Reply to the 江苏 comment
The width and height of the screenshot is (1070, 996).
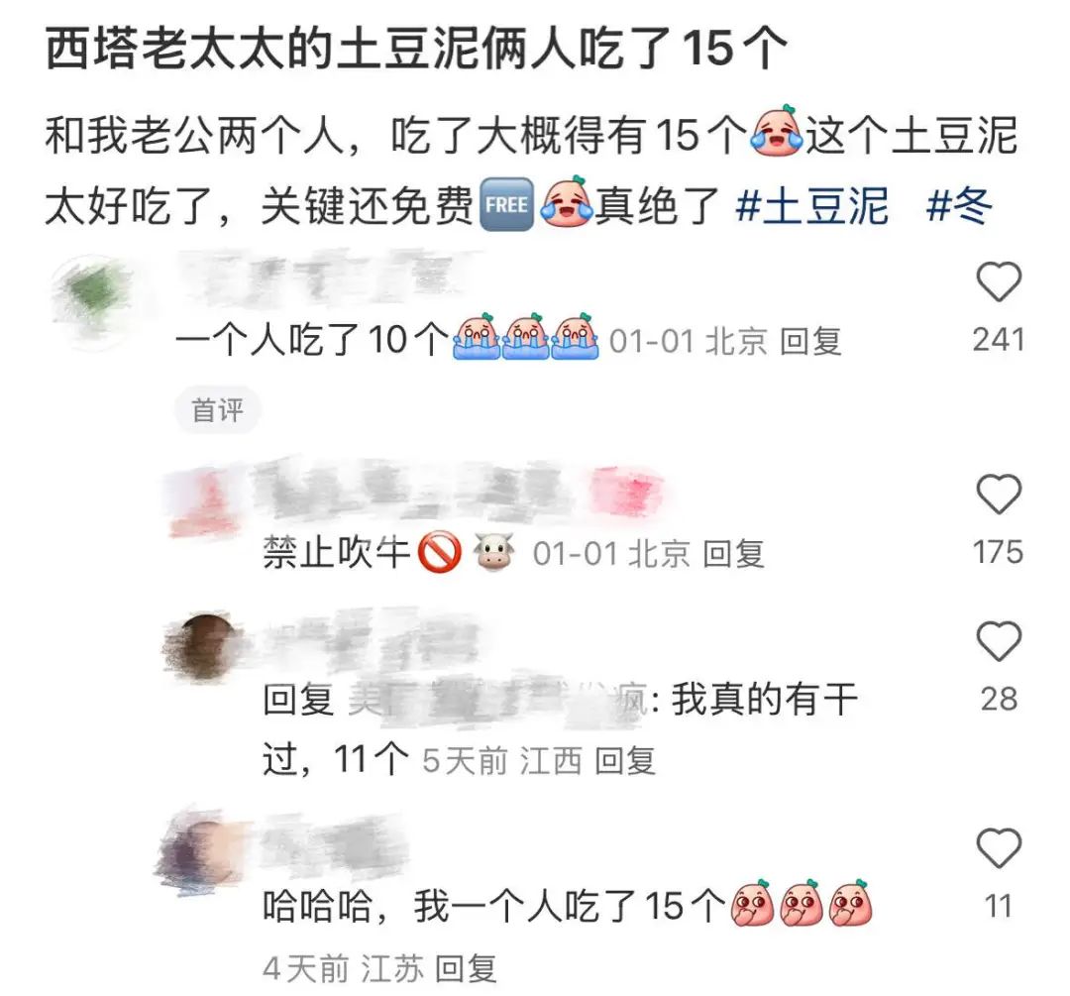(x=466, y=968)
